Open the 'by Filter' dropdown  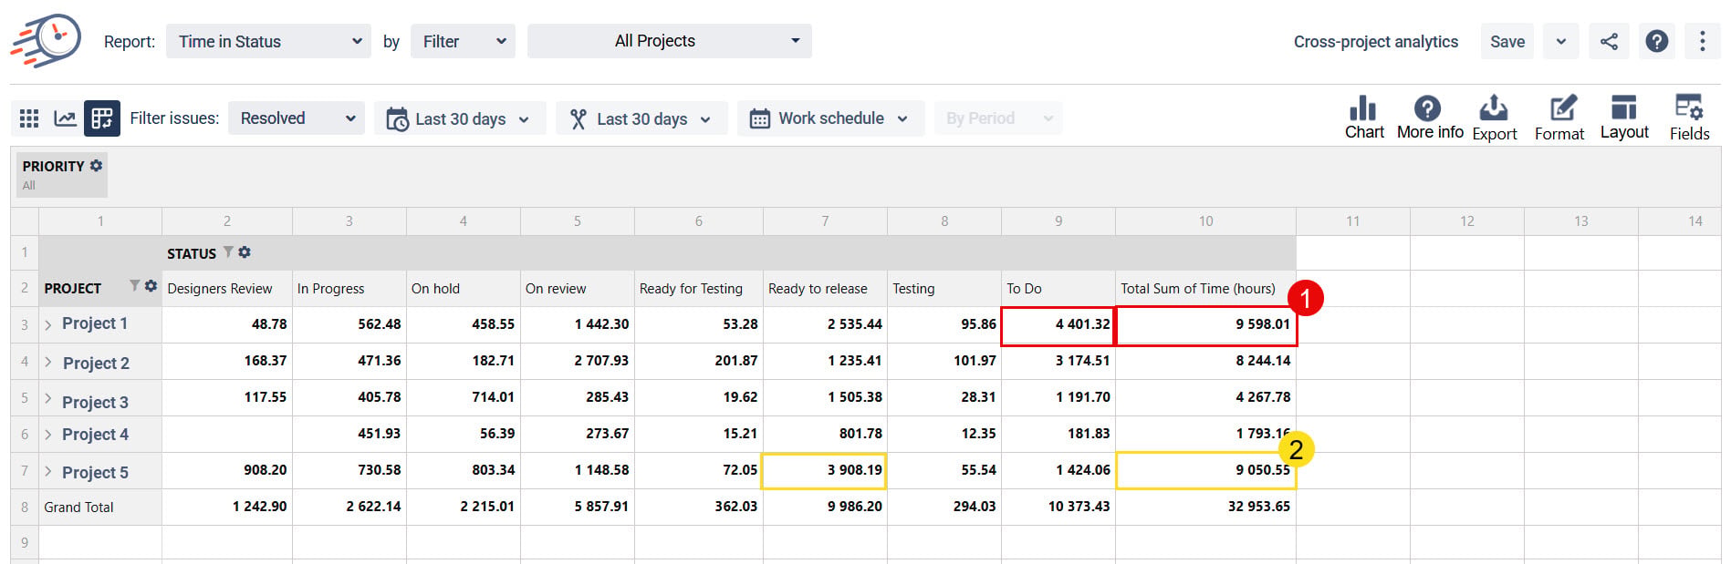(x=463, y=42)
